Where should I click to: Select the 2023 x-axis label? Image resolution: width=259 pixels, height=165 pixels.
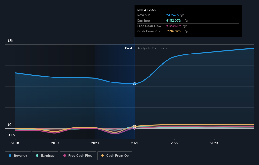[214, 143]
